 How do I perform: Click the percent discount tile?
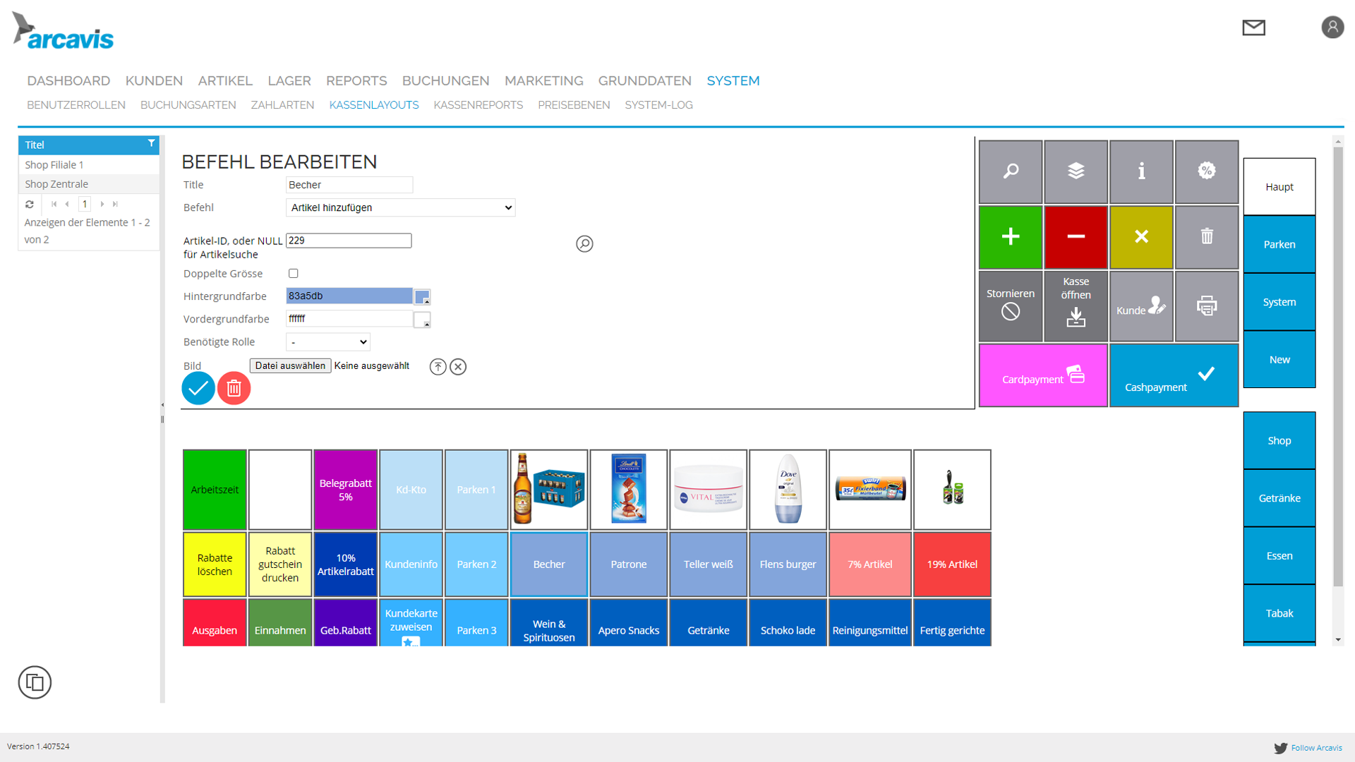1207,171
